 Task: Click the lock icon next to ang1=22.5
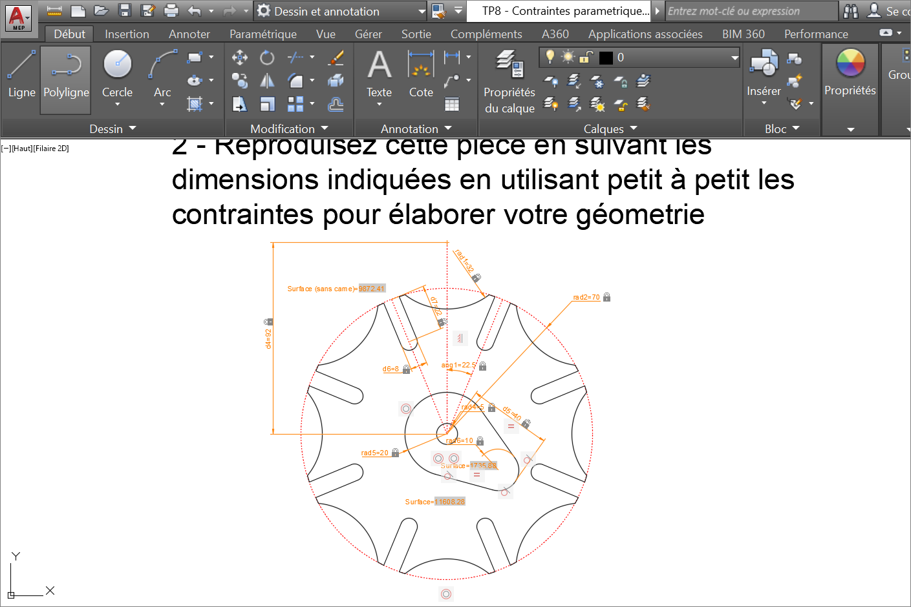click(x=482, y=365)
